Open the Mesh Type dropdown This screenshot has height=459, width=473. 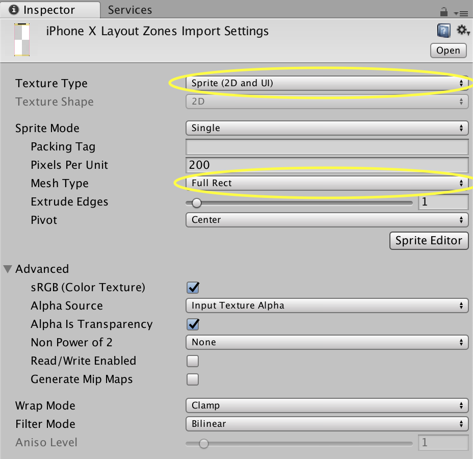coord(327,183)
